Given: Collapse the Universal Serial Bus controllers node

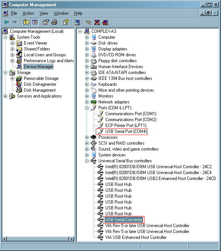Looking at the screenshot, I should click(87, 161).
